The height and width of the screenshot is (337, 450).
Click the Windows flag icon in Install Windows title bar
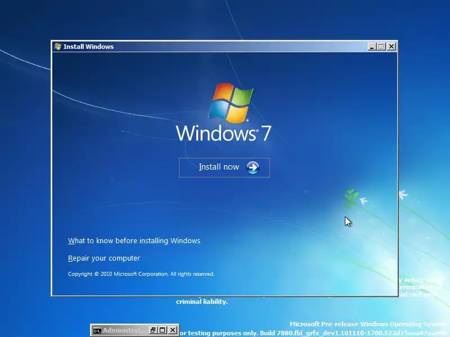coord(57,47)
